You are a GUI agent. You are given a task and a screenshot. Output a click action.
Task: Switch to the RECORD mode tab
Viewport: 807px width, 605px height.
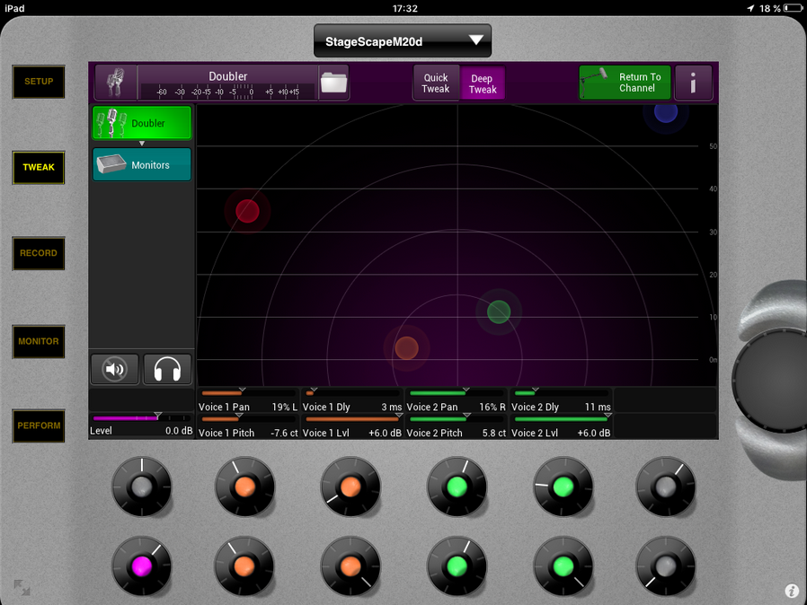coord(39,253)
